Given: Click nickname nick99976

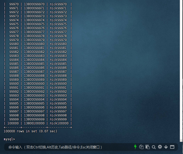Looking at the screenshot, I should click(x=58, y=28).
